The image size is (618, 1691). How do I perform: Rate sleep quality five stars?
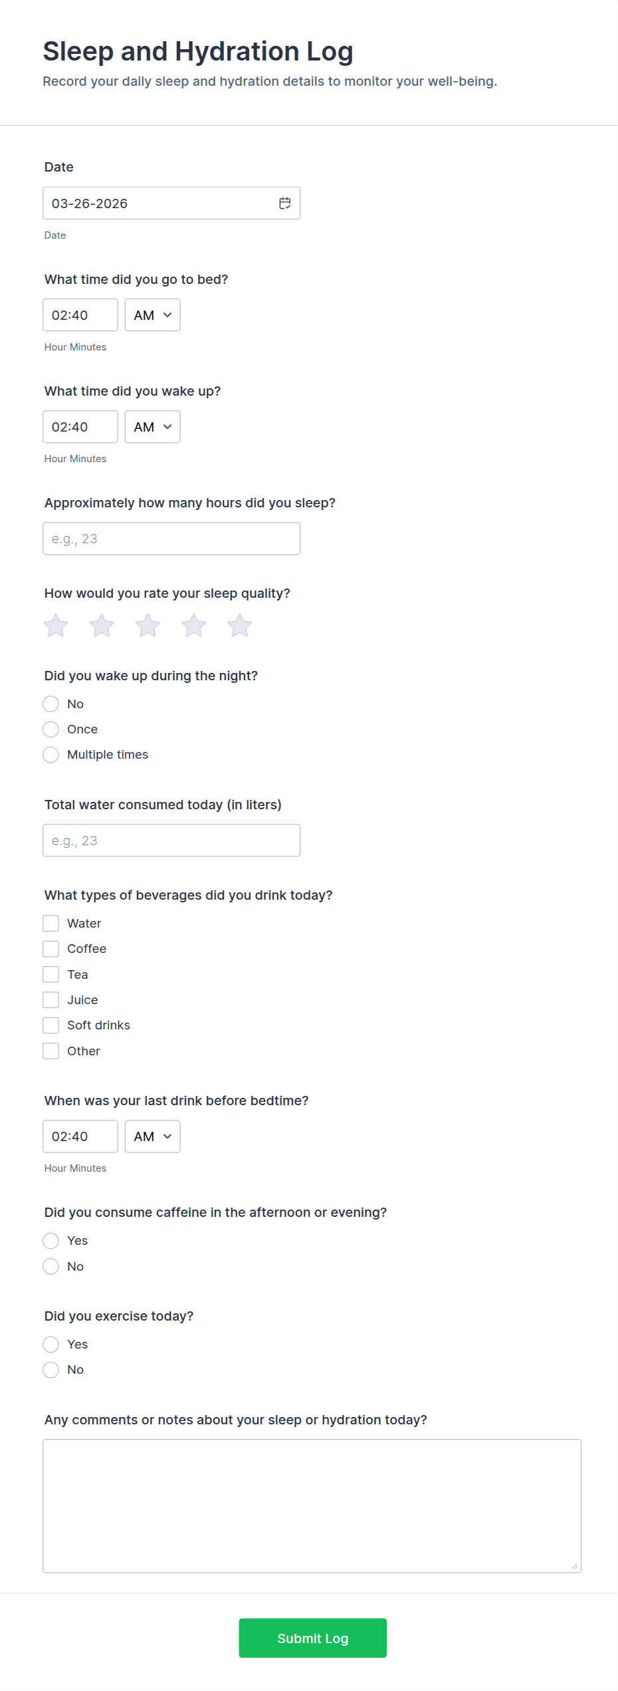pyautogui.click(x=239, y=626)
